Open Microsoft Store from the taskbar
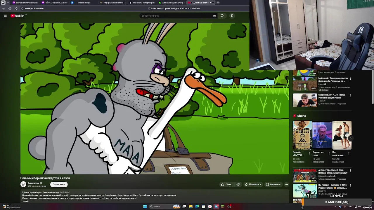This screenshot has width=374, height=210. click(203, 206)
